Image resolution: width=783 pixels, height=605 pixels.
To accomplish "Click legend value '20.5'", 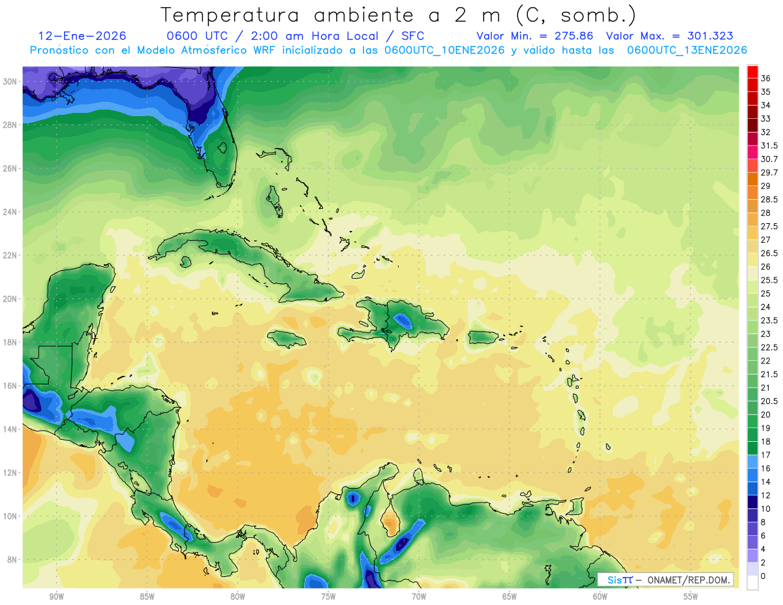I will [769, 401].
